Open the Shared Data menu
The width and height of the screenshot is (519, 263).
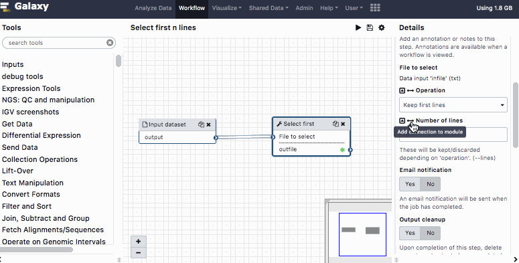click(x=269, y=8)
